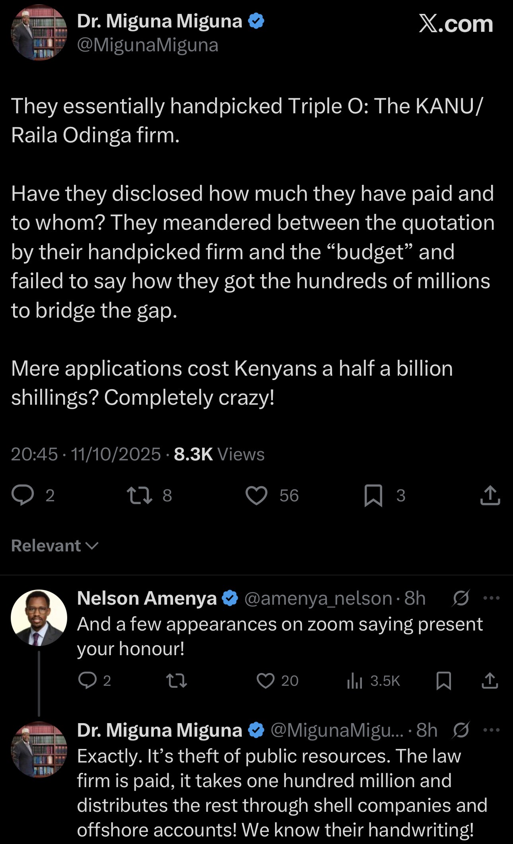Bookmark the main post with 3 bookmarks
This screenshot has width=513, height=844.
coord(373,495)
